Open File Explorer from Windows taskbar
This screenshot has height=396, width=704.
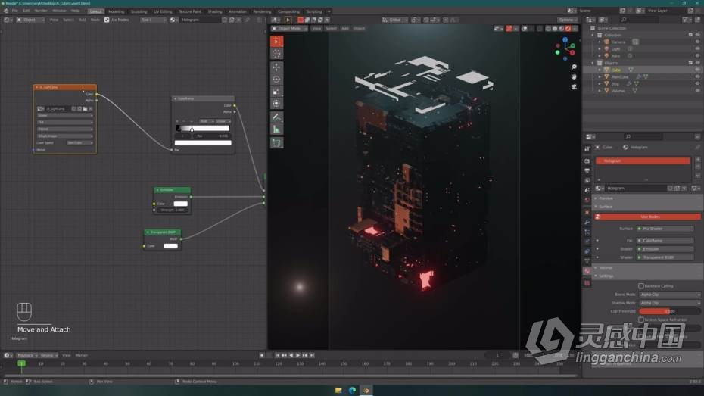pos(338,390)
